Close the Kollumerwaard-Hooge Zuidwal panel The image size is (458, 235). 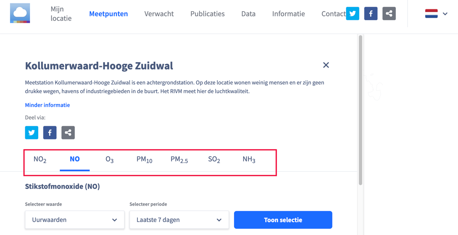pyautogui.click(x=326, y=65)
